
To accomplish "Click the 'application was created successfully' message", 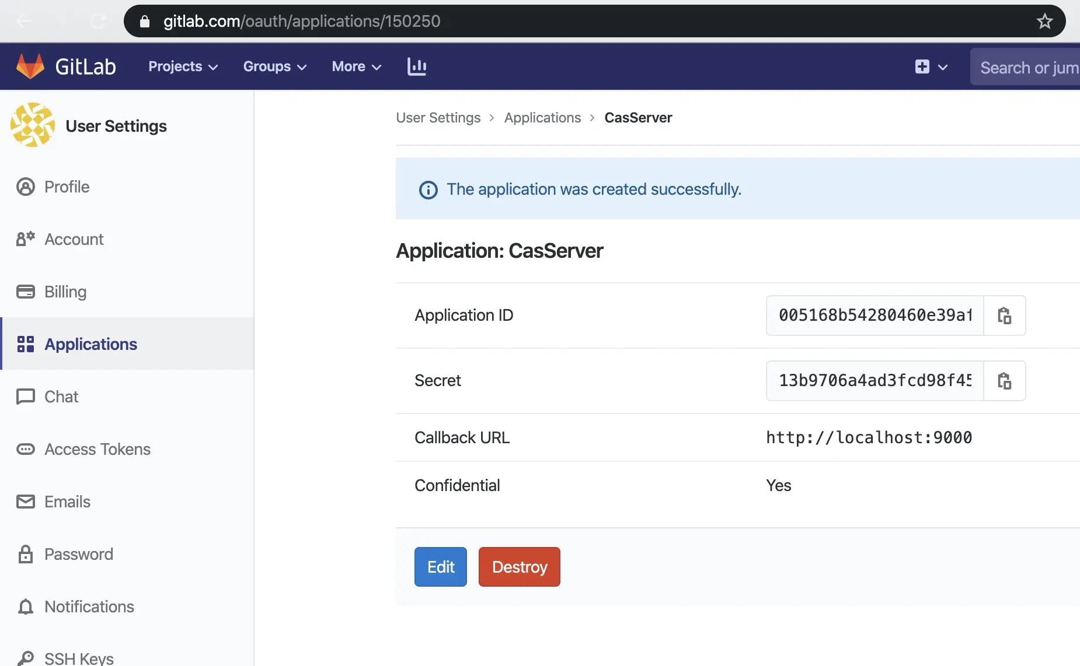I will point(594,190).
